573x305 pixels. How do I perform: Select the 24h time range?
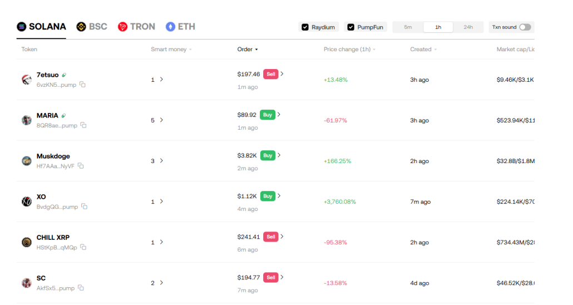point(468,27)
